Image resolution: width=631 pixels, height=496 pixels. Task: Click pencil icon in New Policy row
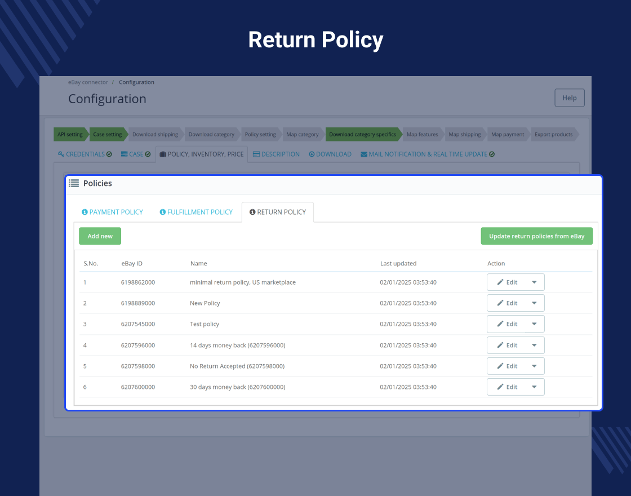500,303
